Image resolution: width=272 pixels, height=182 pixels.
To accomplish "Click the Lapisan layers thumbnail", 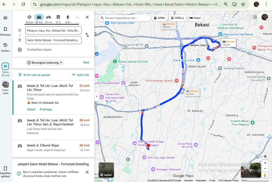I will pos(106,170).
